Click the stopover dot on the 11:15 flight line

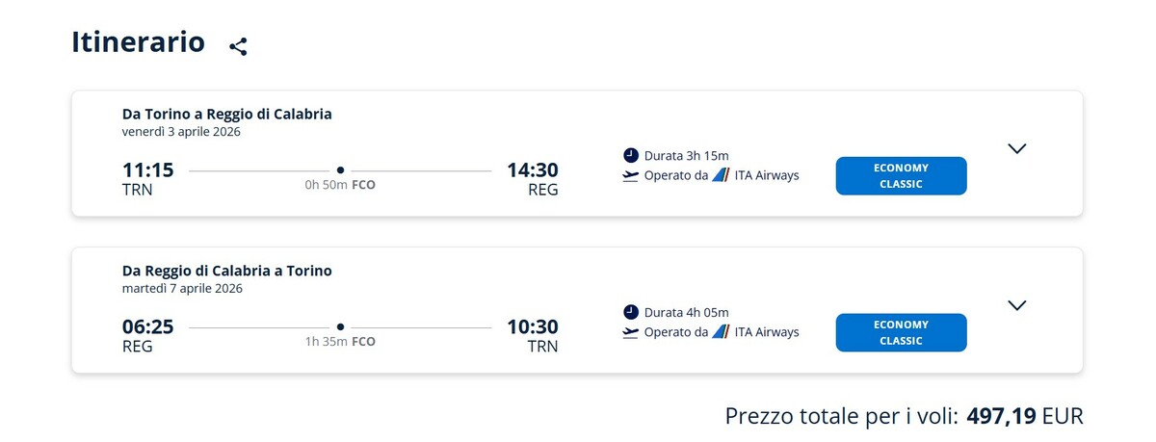tap(340, 169)
